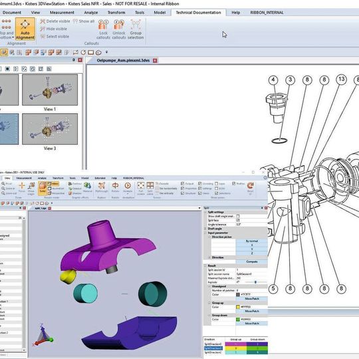359x359 pixels.
Task: Toggle the Auto Alignment tool
Action: pyautogui.click(x=25, y=29)
